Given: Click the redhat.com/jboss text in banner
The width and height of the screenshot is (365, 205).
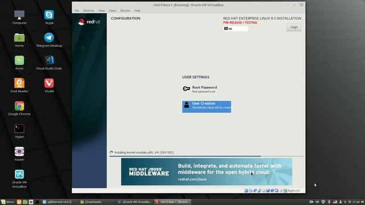Looking at the screenshot, I should coord(192,179).
